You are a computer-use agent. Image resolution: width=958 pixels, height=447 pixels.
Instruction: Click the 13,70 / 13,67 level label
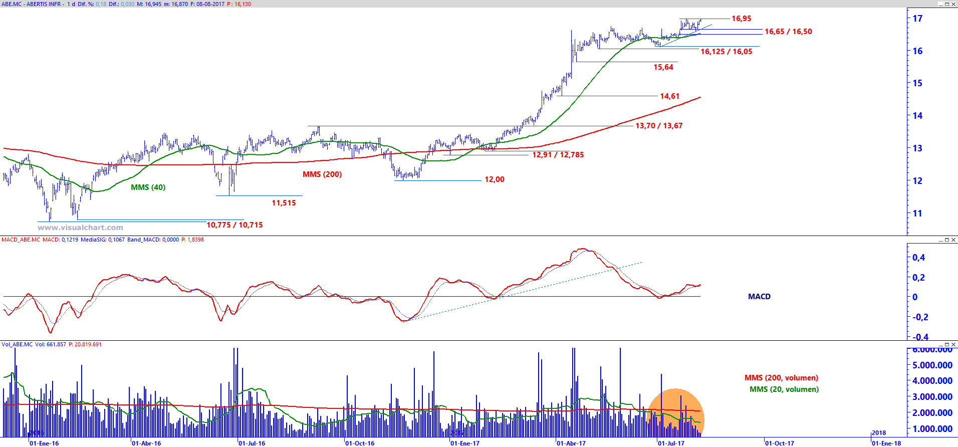[659, 126]
